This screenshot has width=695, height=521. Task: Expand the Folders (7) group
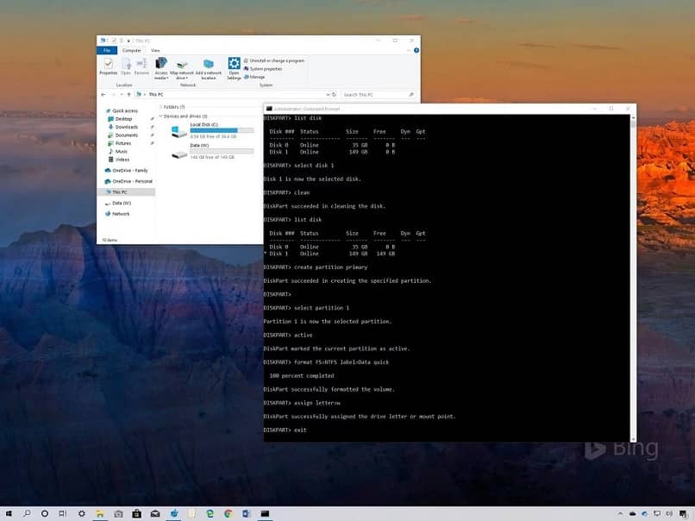pyautogui.click(x=160, y=107)
